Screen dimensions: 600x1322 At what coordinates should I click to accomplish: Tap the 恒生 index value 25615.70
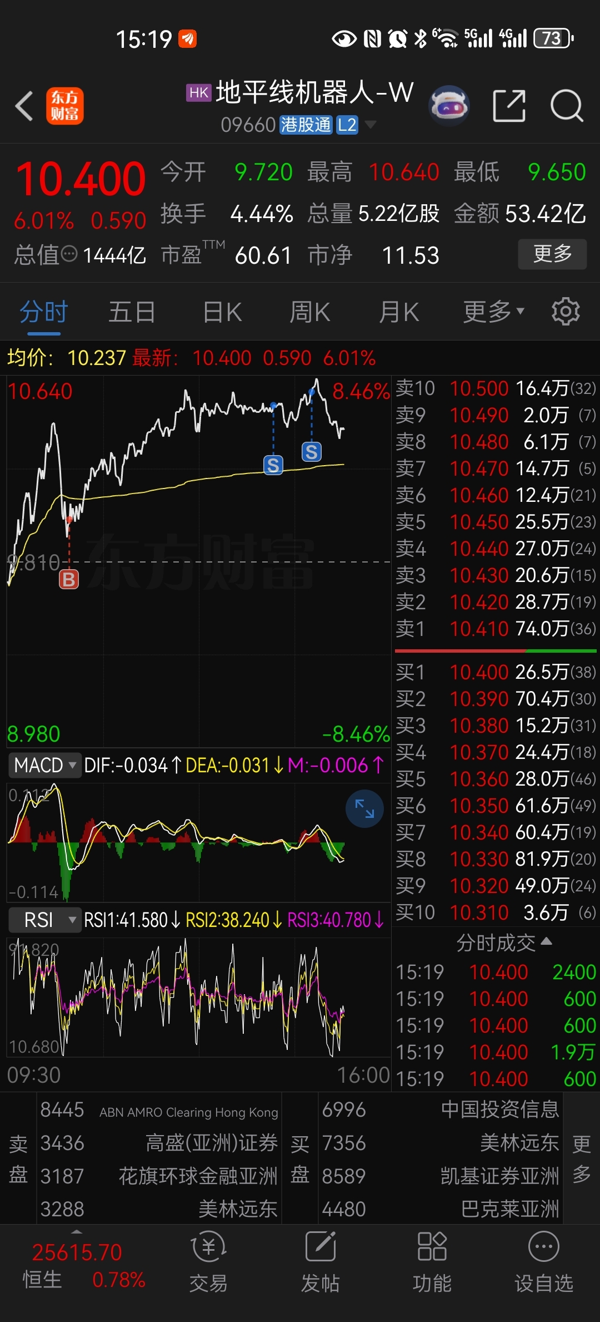coord(77,1252)
